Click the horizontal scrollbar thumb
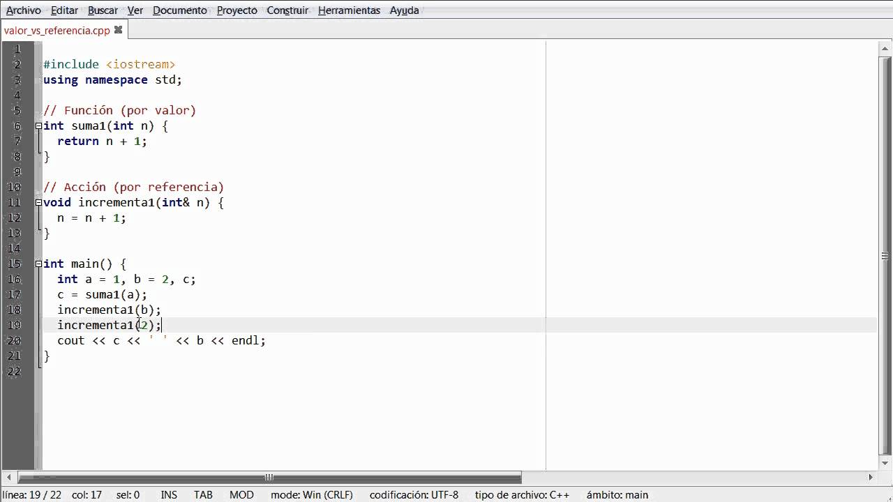Screen dimensions: 893x502 (x=269, y=478)
